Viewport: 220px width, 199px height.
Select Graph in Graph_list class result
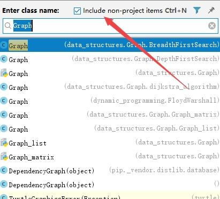110,128
